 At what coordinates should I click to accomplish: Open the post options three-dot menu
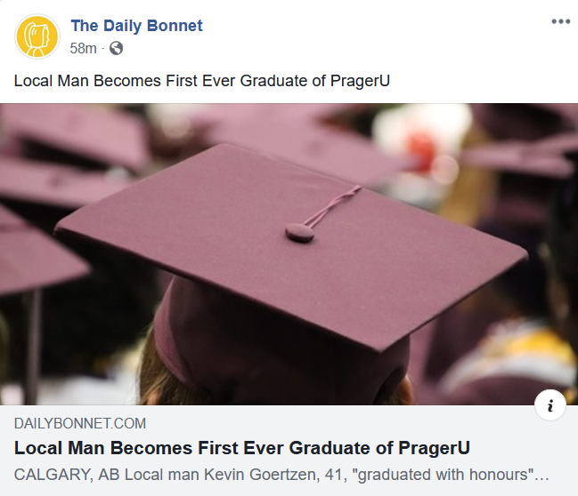[561, 21]
